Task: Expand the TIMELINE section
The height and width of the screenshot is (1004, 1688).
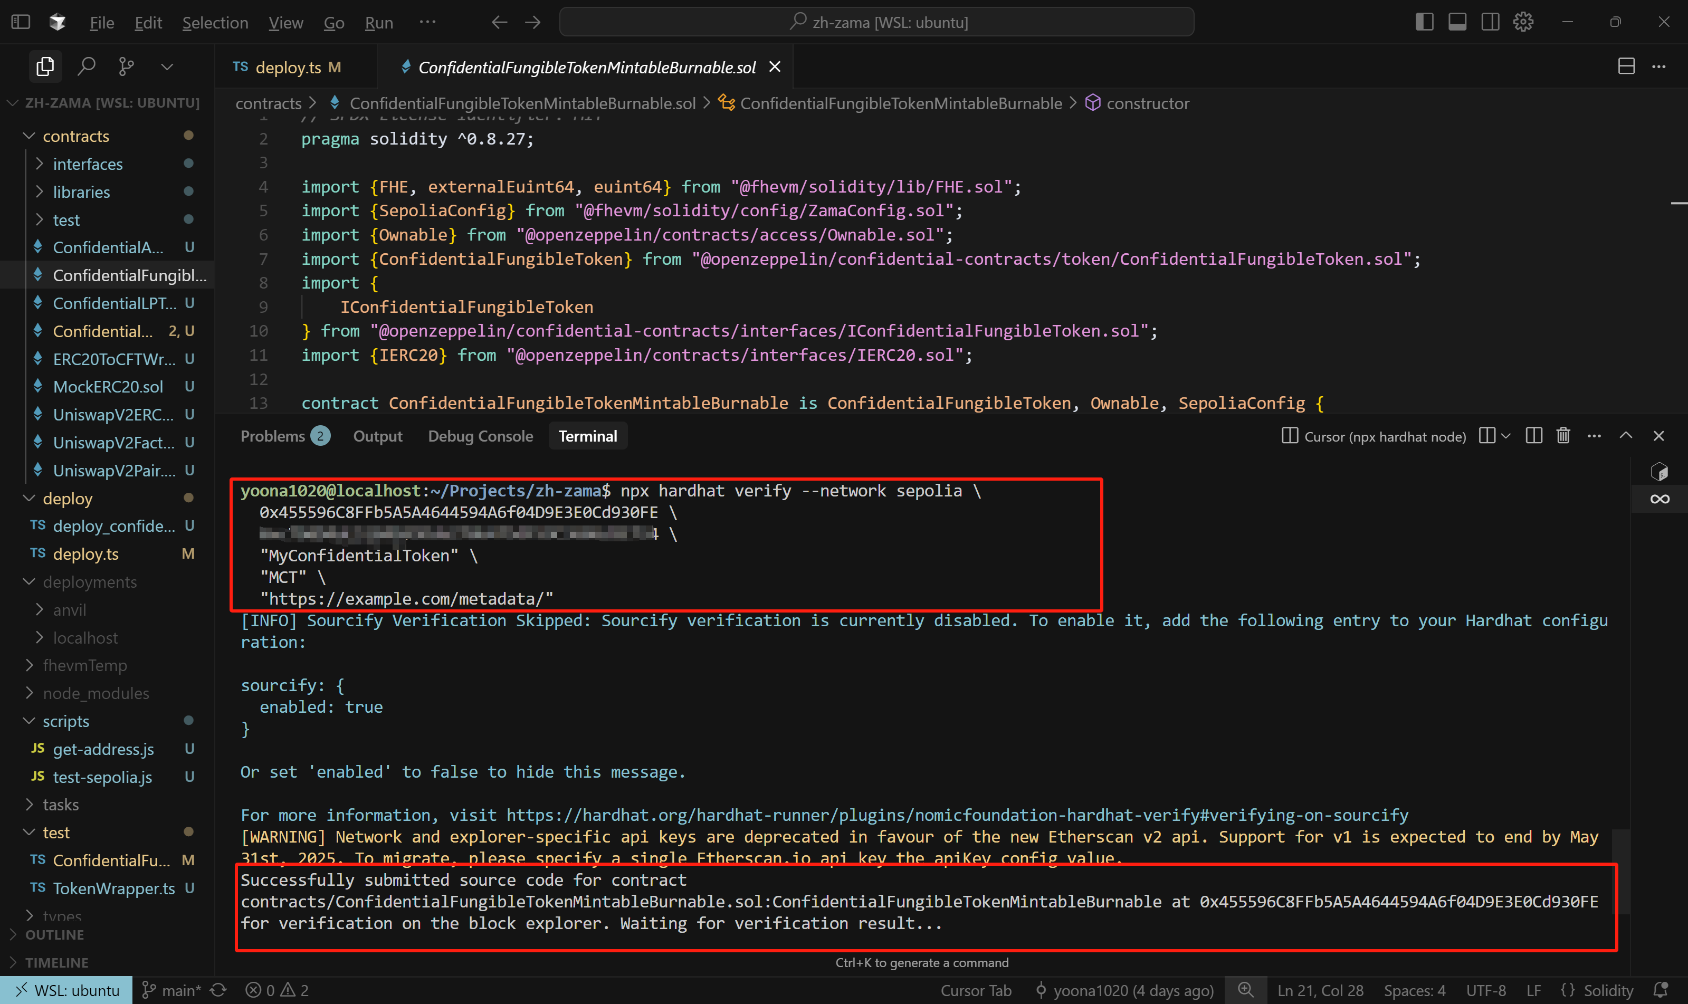Action: (x=107, y=962)
